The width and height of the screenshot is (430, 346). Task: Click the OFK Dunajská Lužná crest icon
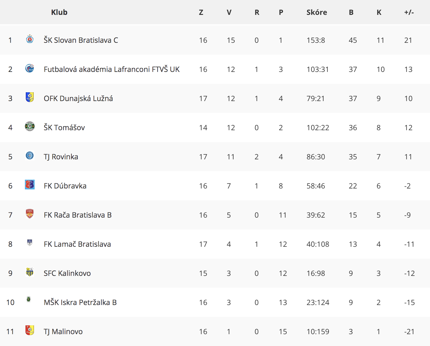pyautogui.click(x=30, y=97)
